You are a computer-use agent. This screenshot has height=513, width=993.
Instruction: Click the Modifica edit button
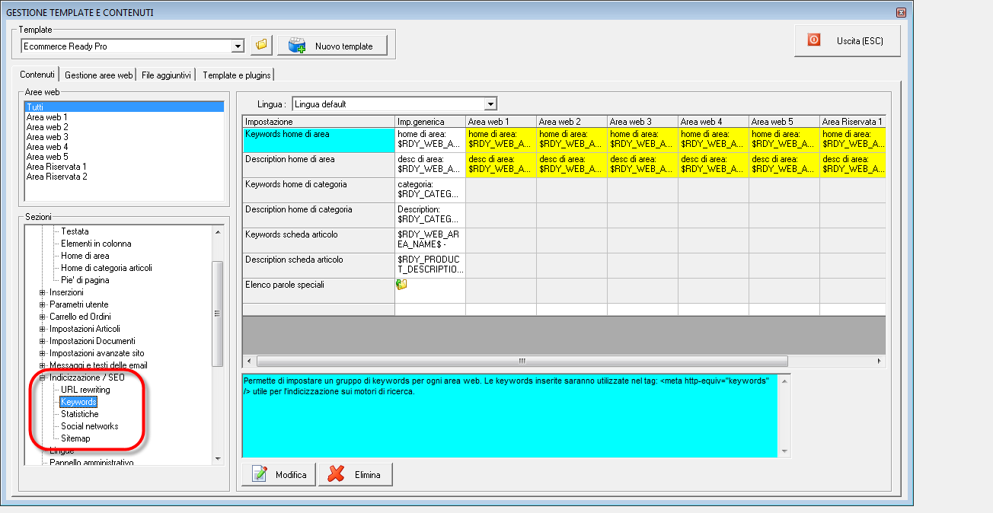[279, 474]
